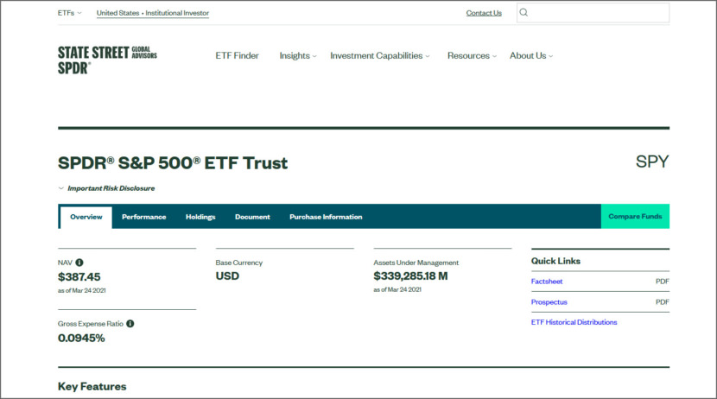717x399 pixels.
Task: View the Purchase Information tab
Action: (x=326, y=217)
